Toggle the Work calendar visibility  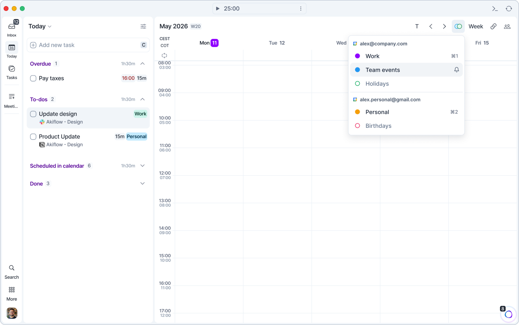click(x=357, y=56)
